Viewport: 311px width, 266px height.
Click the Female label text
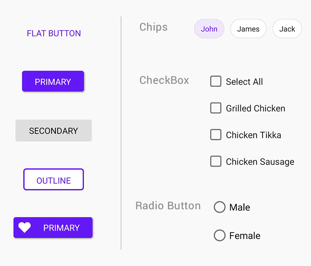click(x=245, y=236)
